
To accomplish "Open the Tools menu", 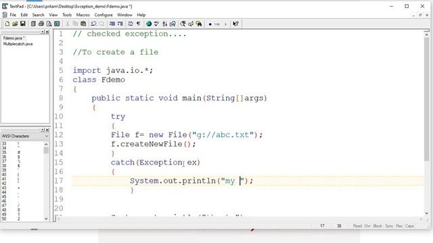I will (67, 15).
